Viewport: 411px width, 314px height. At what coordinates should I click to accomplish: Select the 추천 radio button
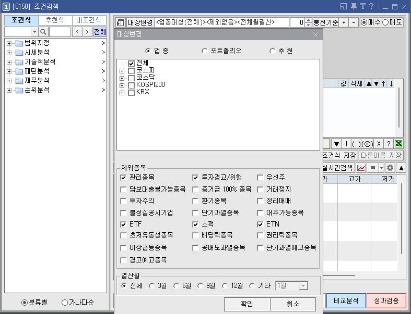273,51
